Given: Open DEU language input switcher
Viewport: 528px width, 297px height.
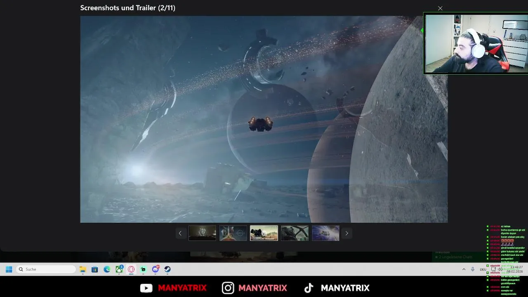Looking at the screenshot, I should click(483, 269).
